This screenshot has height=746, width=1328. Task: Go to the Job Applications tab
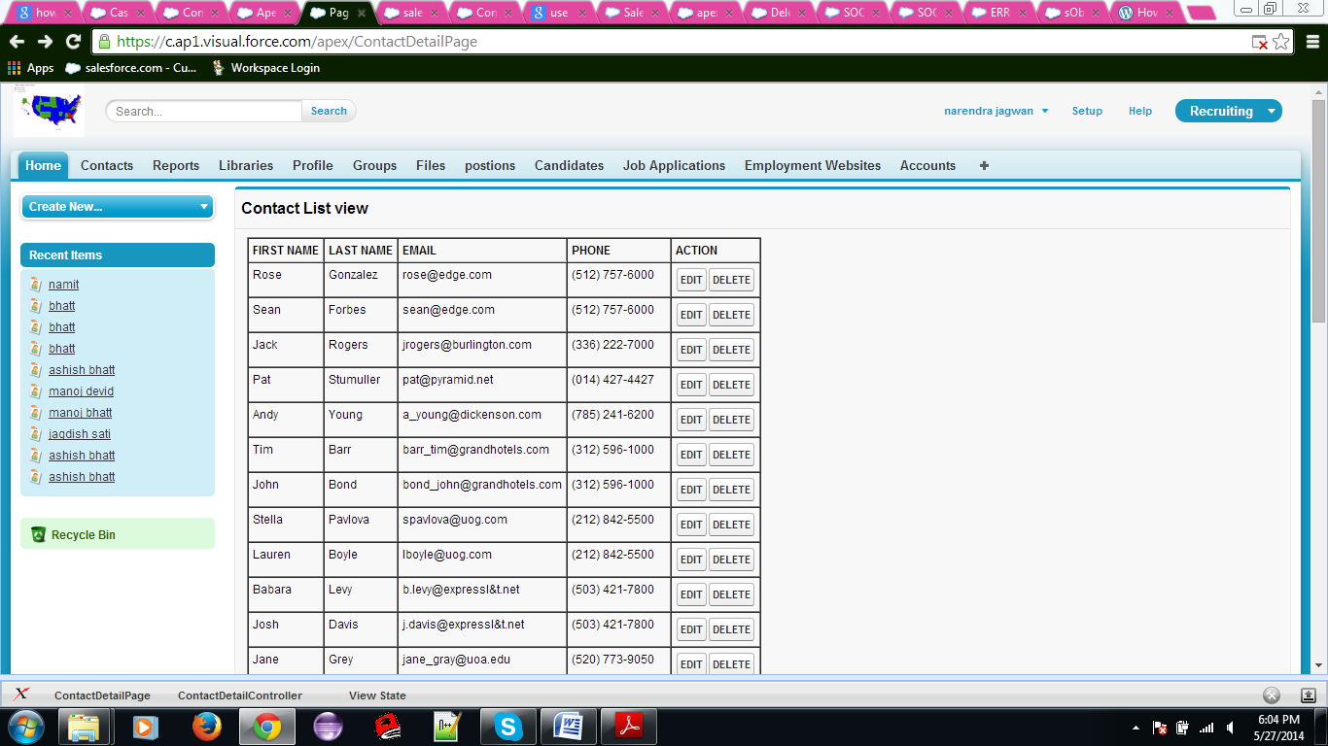point(674,166)
